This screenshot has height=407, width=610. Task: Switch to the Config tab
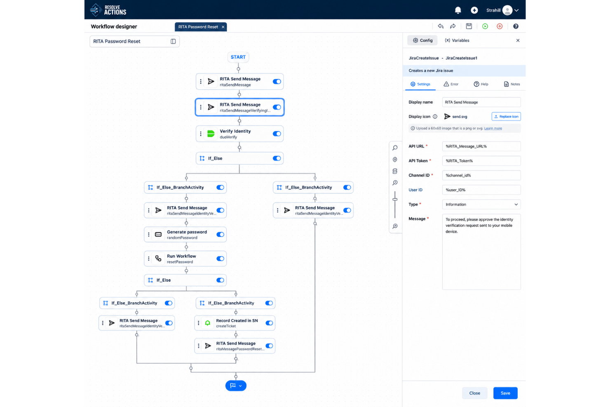point(422,40)
